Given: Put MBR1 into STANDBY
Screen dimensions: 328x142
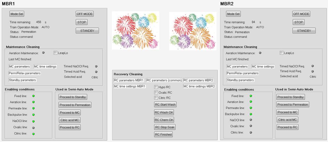Looking at the screenshot, I should tap(87, 31).
